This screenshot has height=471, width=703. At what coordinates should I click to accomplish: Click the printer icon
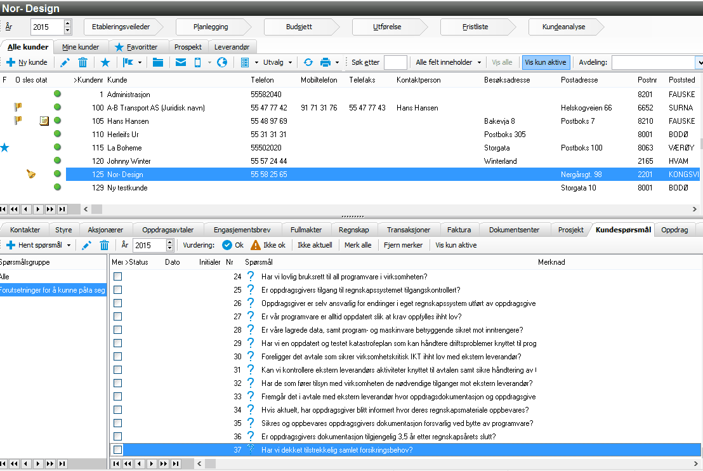click(x=325, y=62)
